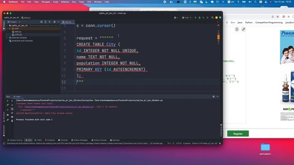This screenshot has width=294, height=165.
Task: Click wrench settings icon in Run panel
Action: (x=8, y=105)
